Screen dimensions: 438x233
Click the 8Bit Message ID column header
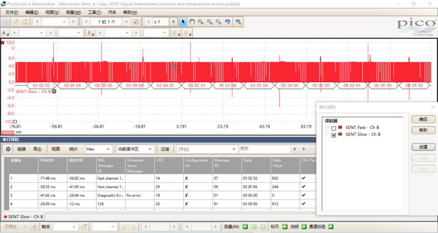tap(111, 165)
